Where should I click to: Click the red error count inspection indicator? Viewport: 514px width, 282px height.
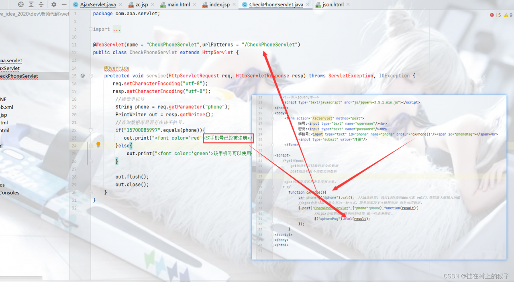click(x=495, y=14)
